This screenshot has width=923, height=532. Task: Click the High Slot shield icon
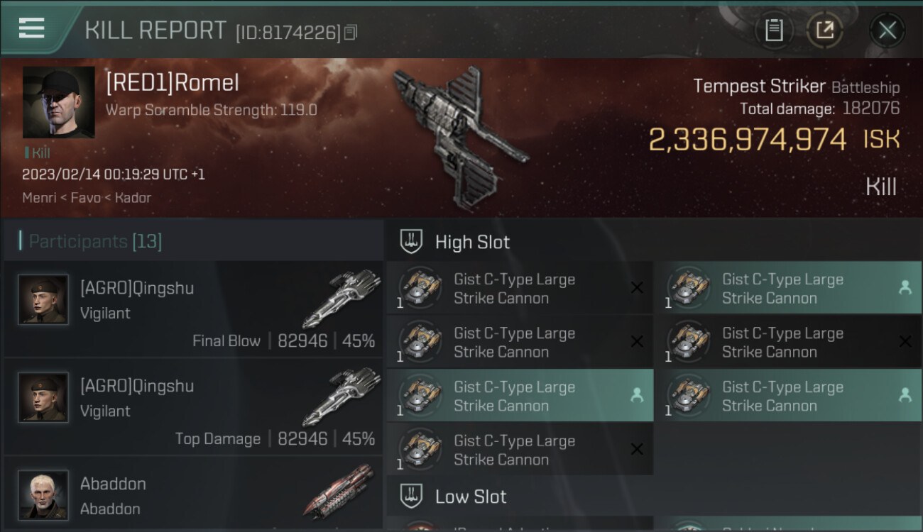(x=412, y=242)
